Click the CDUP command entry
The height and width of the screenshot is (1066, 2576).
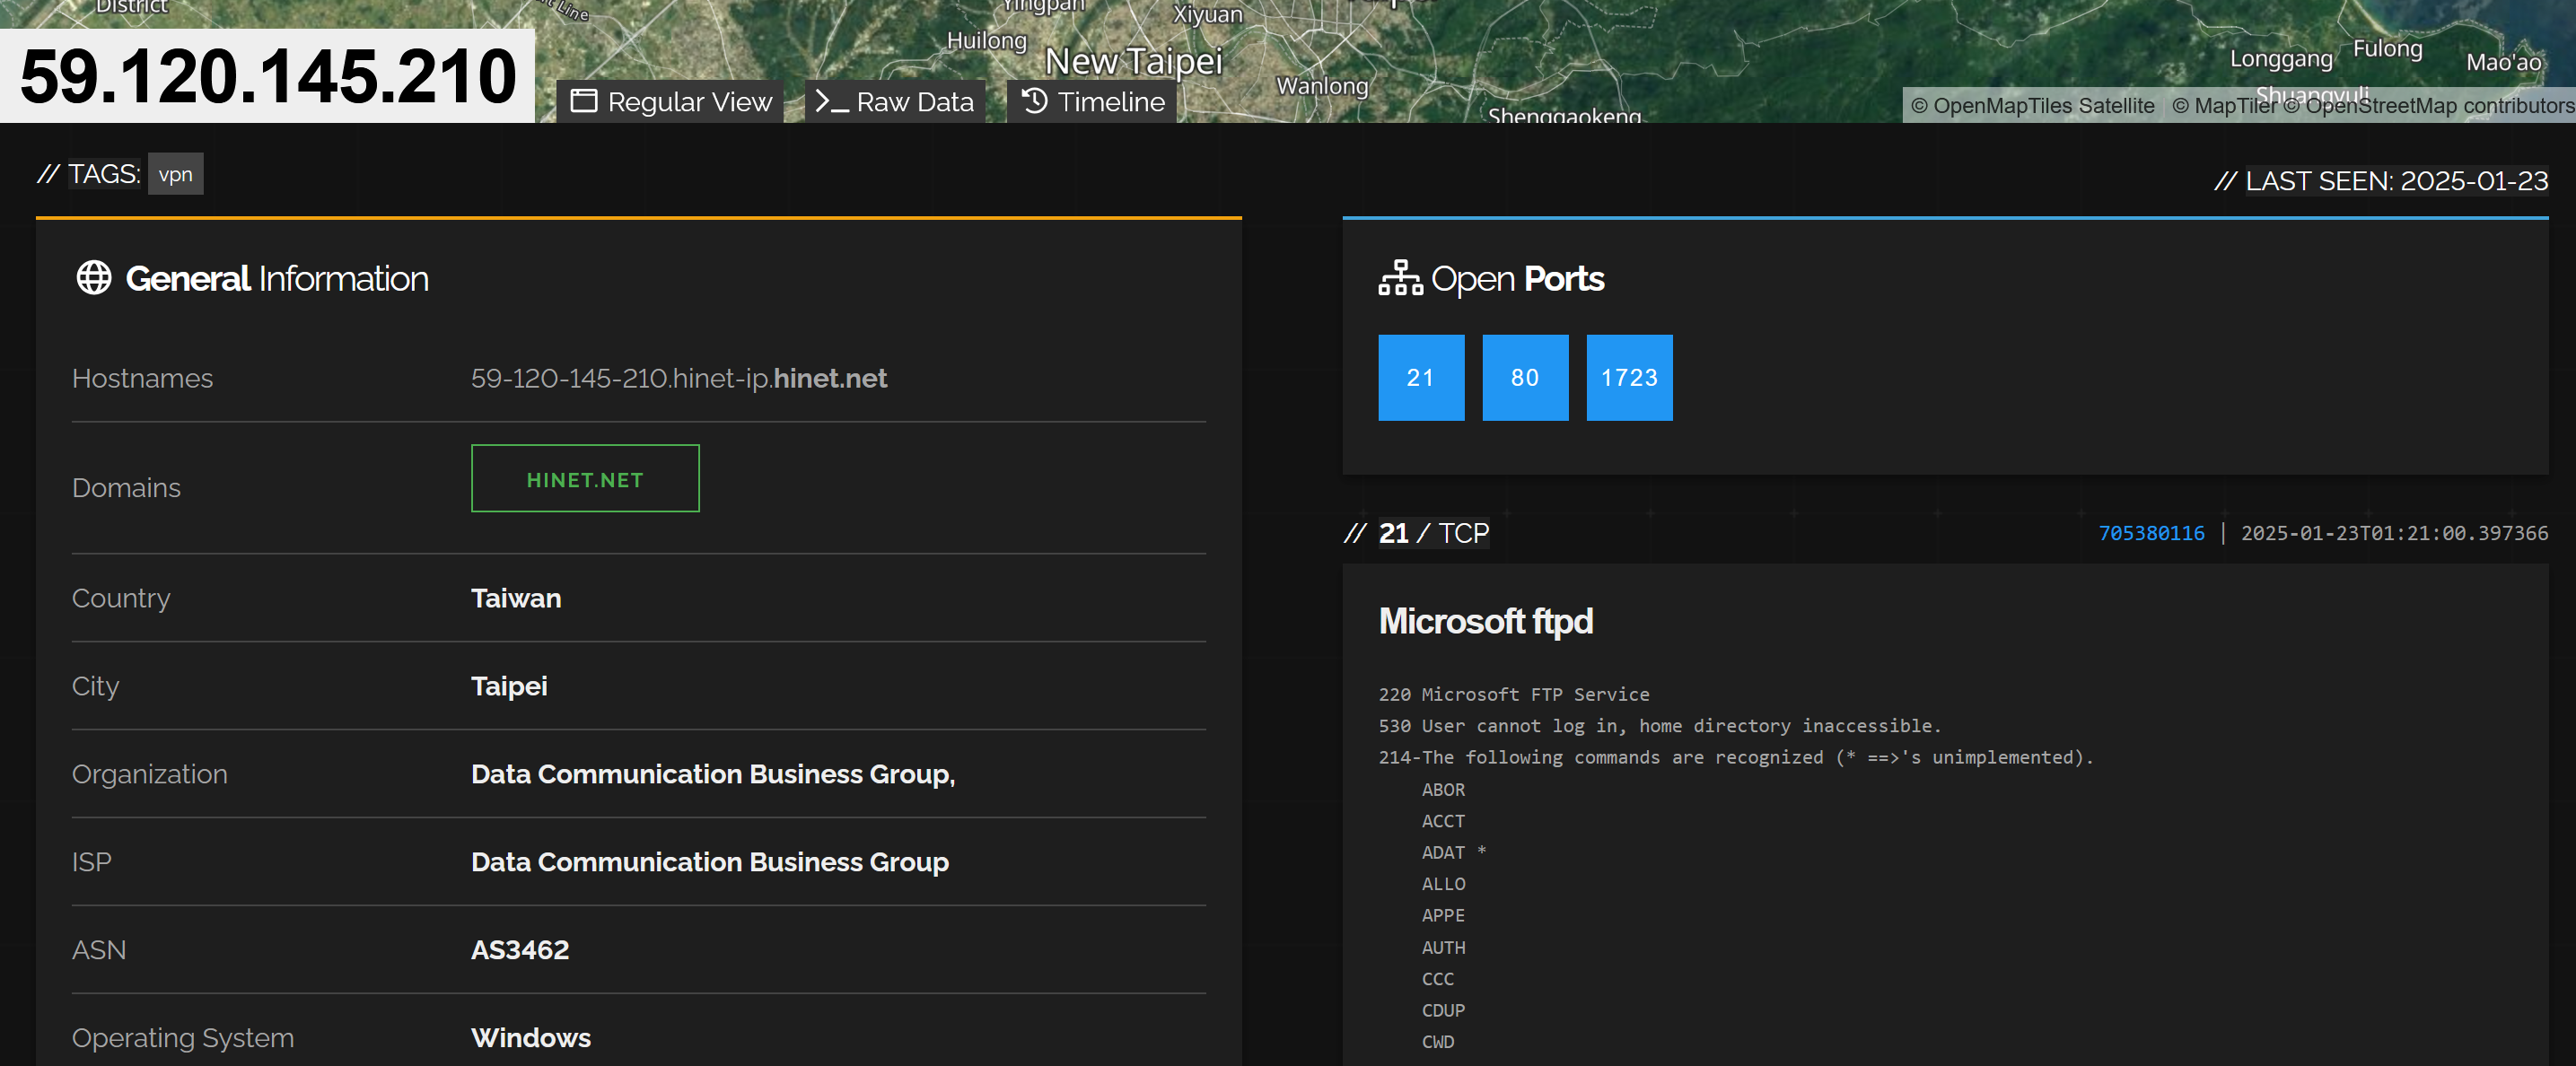pos(1443,1010)
